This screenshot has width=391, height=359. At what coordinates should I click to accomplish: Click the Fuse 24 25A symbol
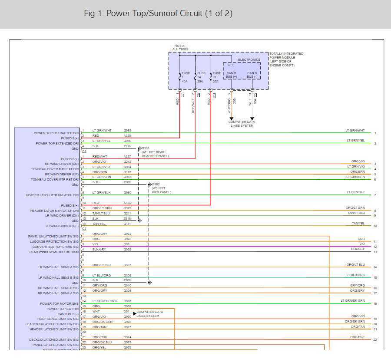tap(195, 77)
